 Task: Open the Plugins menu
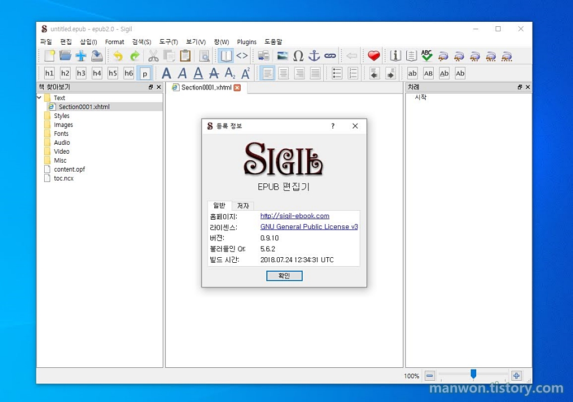tap(247, 42)
